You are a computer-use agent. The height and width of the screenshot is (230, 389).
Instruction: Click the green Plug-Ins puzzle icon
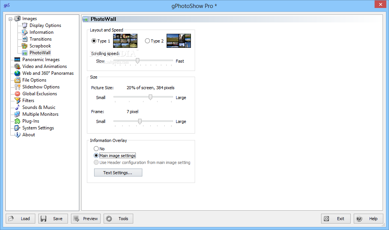click(x=17, y=121)
